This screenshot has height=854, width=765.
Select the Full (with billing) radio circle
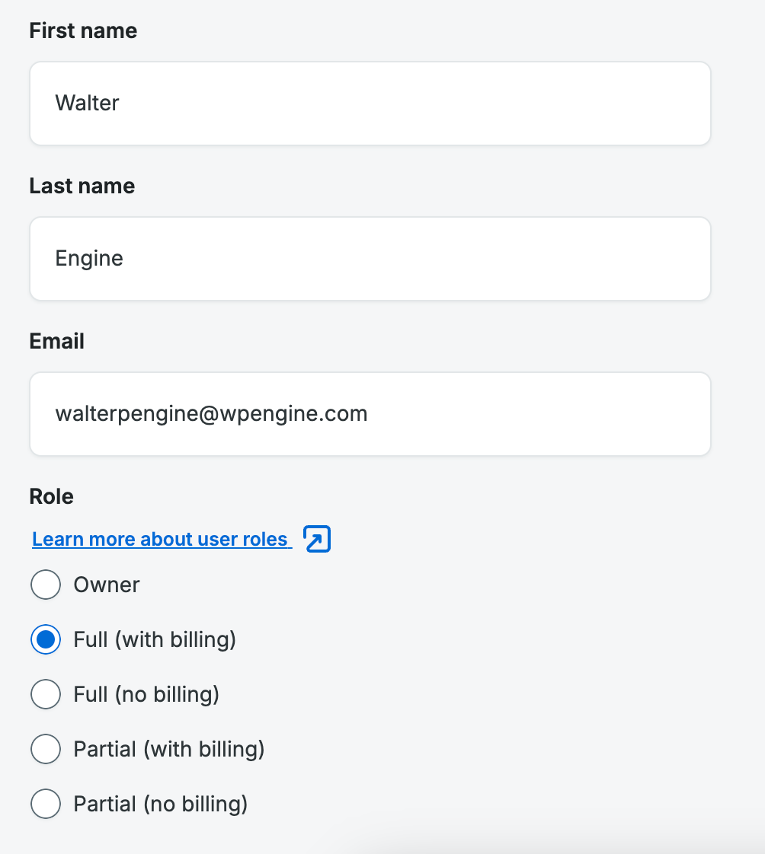pyautogui.click(x=46, y=639)
